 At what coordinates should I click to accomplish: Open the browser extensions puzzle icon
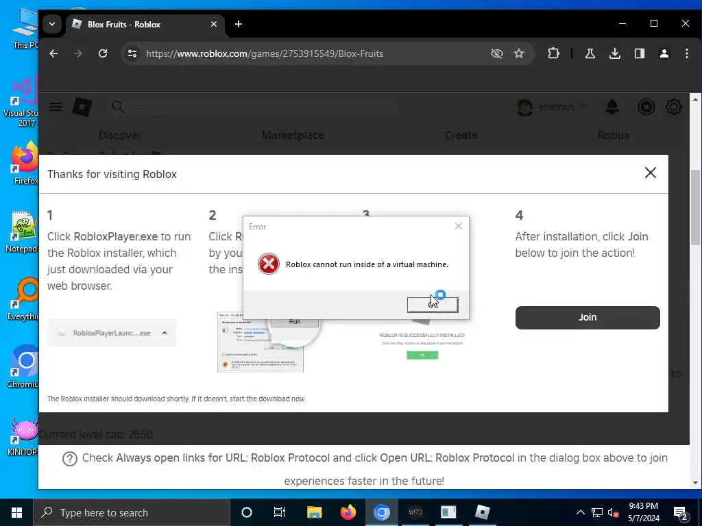tap(553, 53)
